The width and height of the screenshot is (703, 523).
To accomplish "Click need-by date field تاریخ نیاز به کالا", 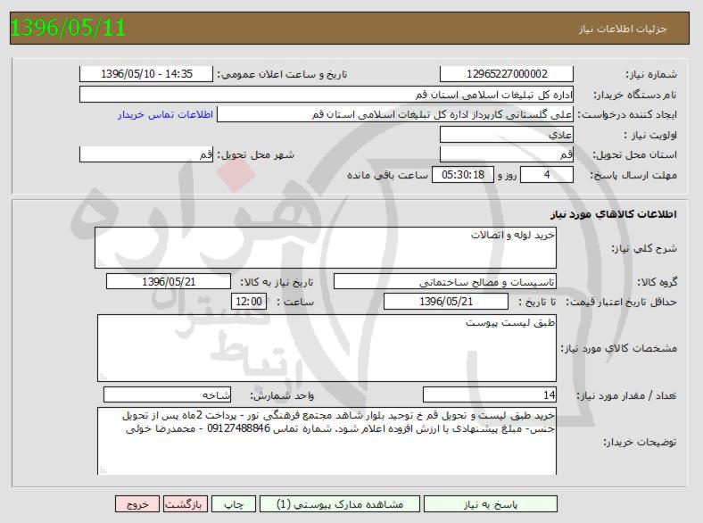I will coord(169,282).
